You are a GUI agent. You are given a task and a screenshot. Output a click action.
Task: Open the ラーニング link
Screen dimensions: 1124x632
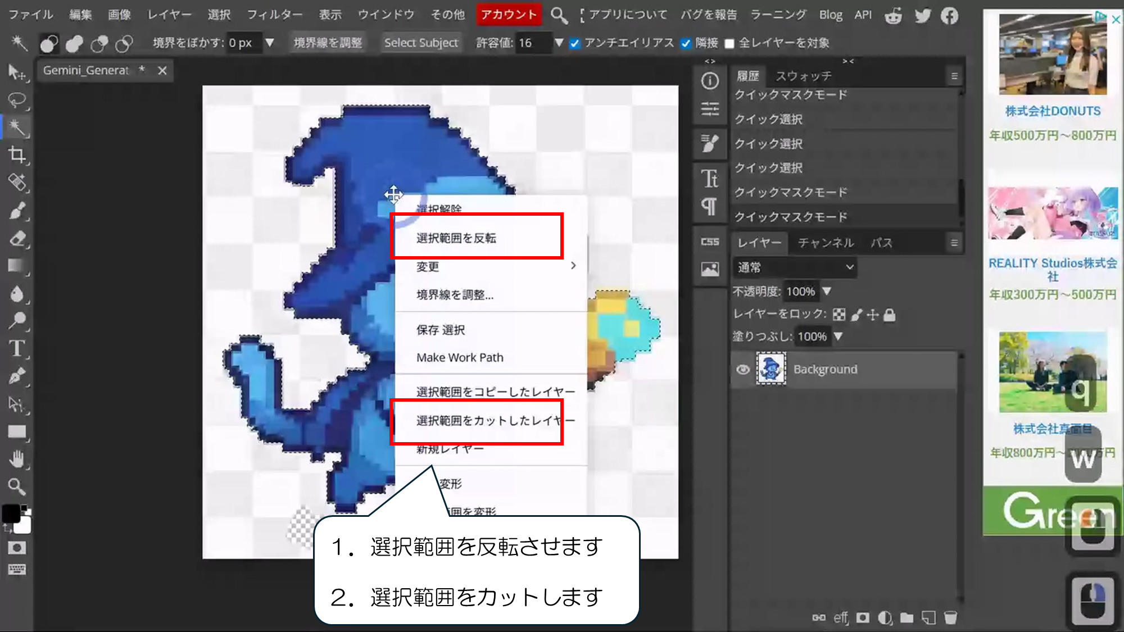[x=778, y=15]
